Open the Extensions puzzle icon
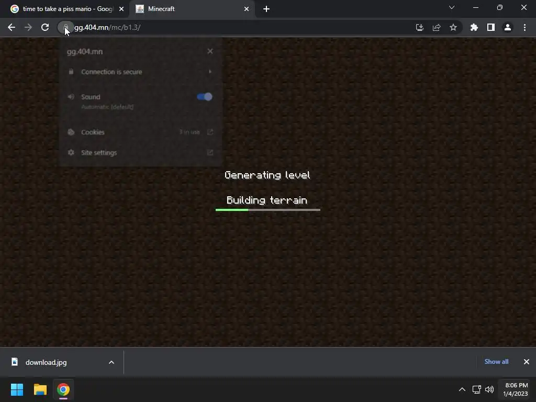This screenshot has height=402, width=536. click(474, 27)
